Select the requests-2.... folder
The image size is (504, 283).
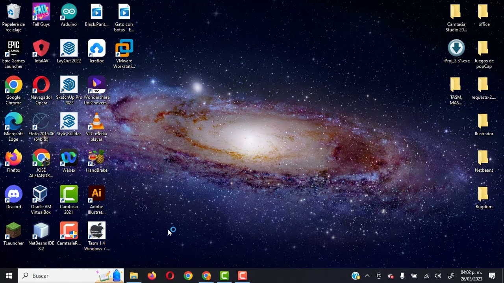click(x=484, y=88)
